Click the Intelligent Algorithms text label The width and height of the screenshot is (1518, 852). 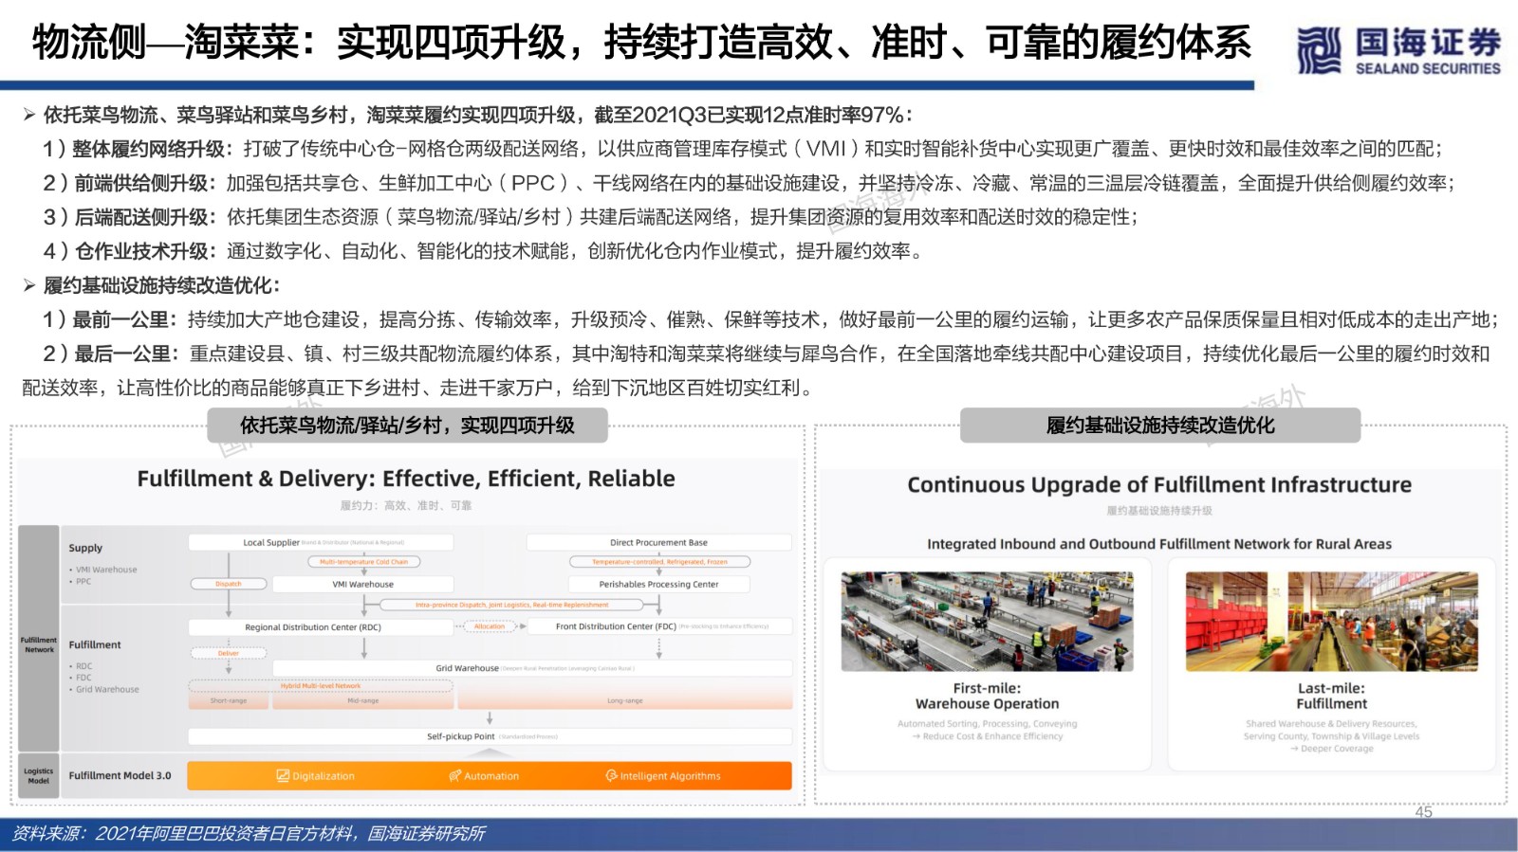[671, 776]
